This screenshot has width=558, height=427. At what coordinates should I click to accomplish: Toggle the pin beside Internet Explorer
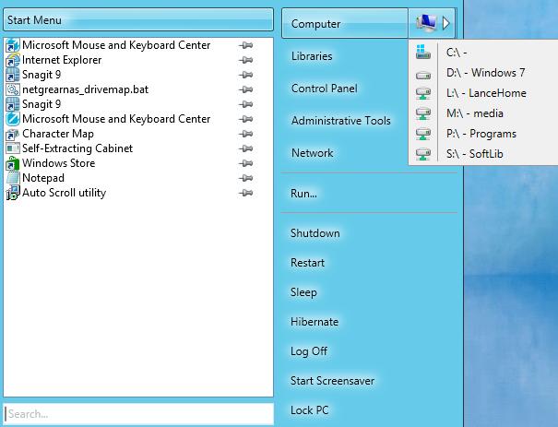pyautogui.click(x=245, y=60)
